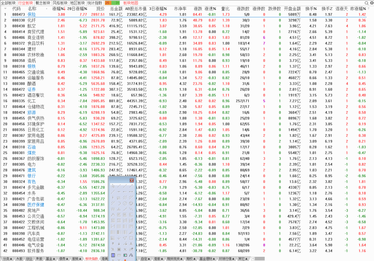Select the vertical line drawing tool

(113, 197)
